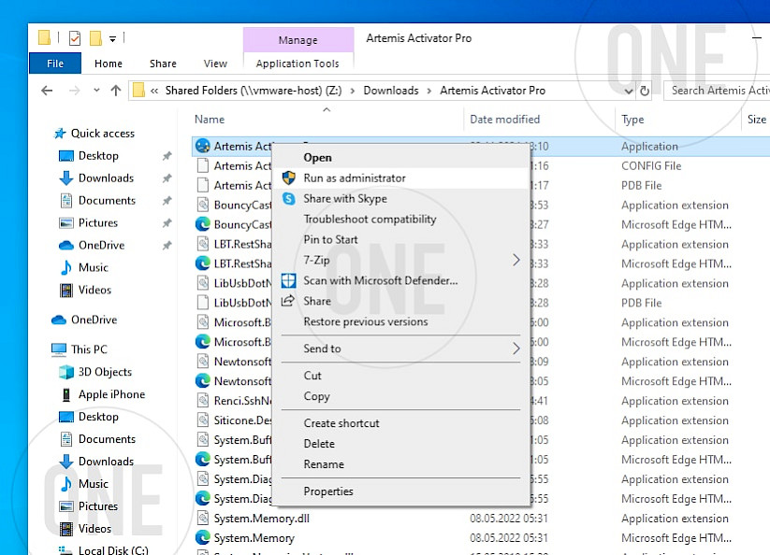Open Local Disk (C:) in sidebar
The height and width of the screenshot is (555, 770).
coord(113,550)
